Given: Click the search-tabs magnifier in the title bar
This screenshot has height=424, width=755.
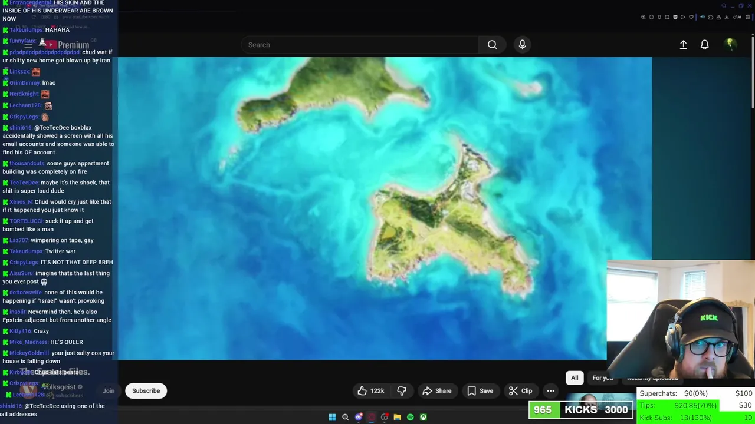Looking at the screenshot, I should click(724, 6).
